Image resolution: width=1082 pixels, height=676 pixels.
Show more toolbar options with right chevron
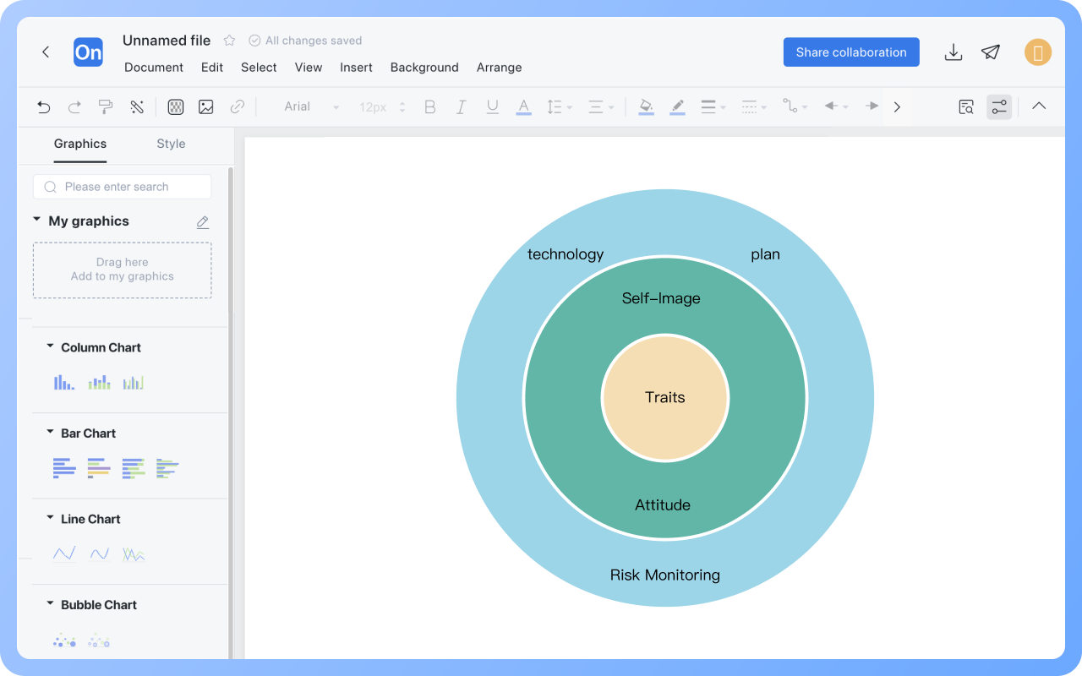[x=898, y=106]
